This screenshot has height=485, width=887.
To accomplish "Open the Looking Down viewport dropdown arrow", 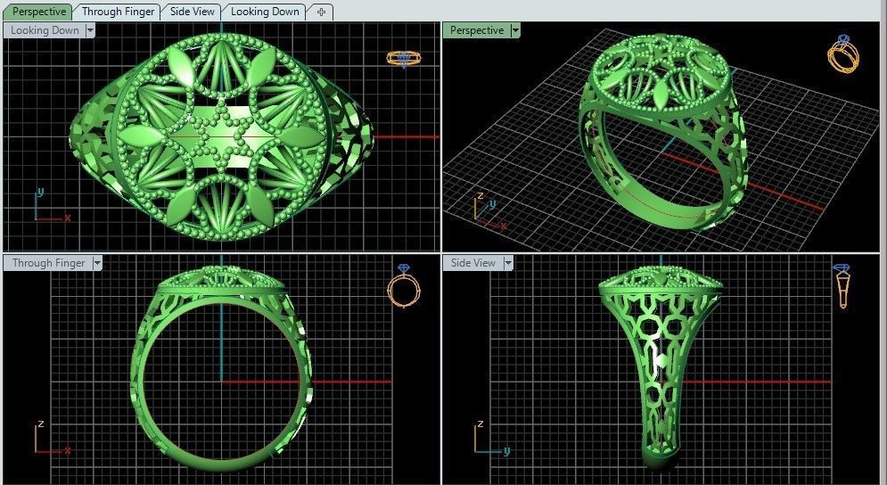I will [x=90, y=30].
